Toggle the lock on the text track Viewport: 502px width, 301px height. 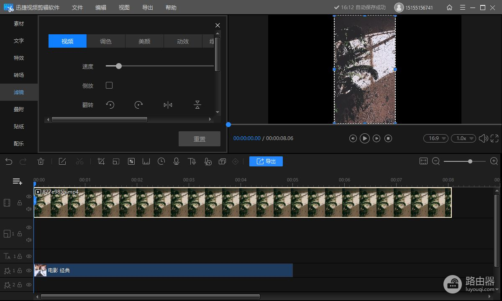[20, 256]
